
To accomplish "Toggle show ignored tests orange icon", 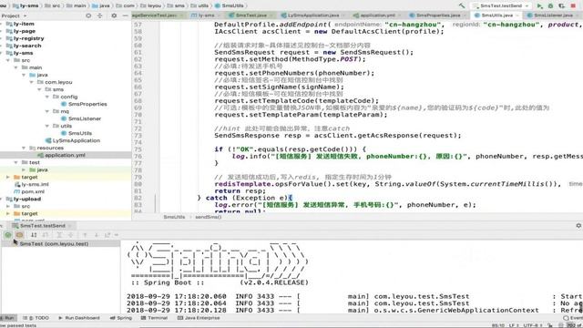I will [19, 235].
